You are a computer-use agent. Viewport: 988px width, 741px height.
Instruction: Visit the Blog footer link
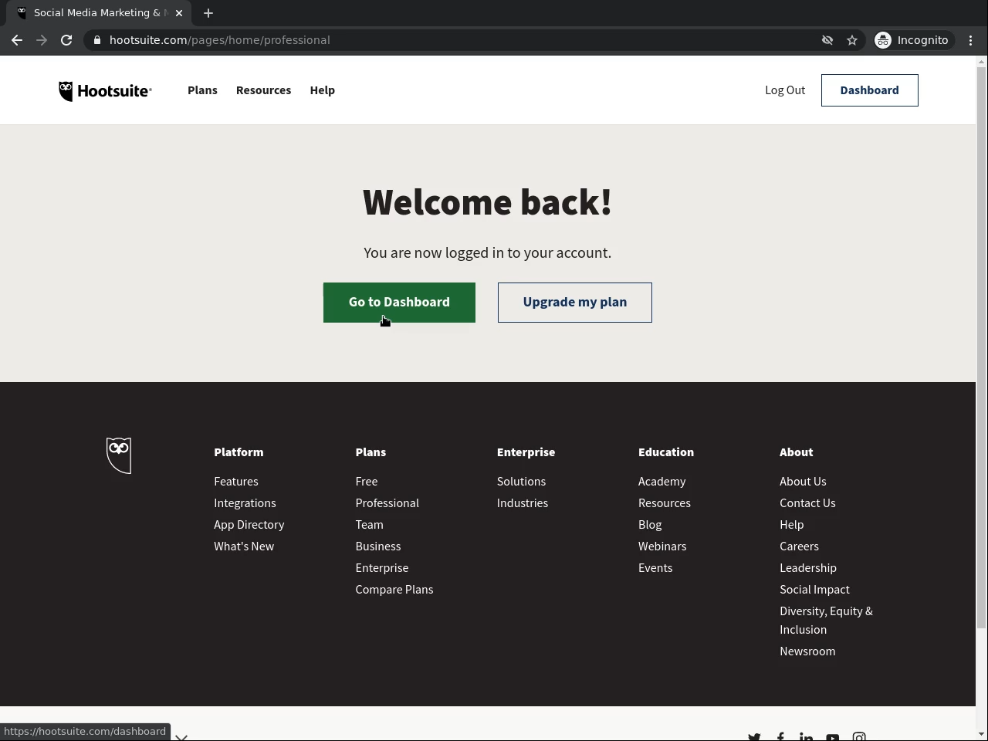tap(650, 524)
